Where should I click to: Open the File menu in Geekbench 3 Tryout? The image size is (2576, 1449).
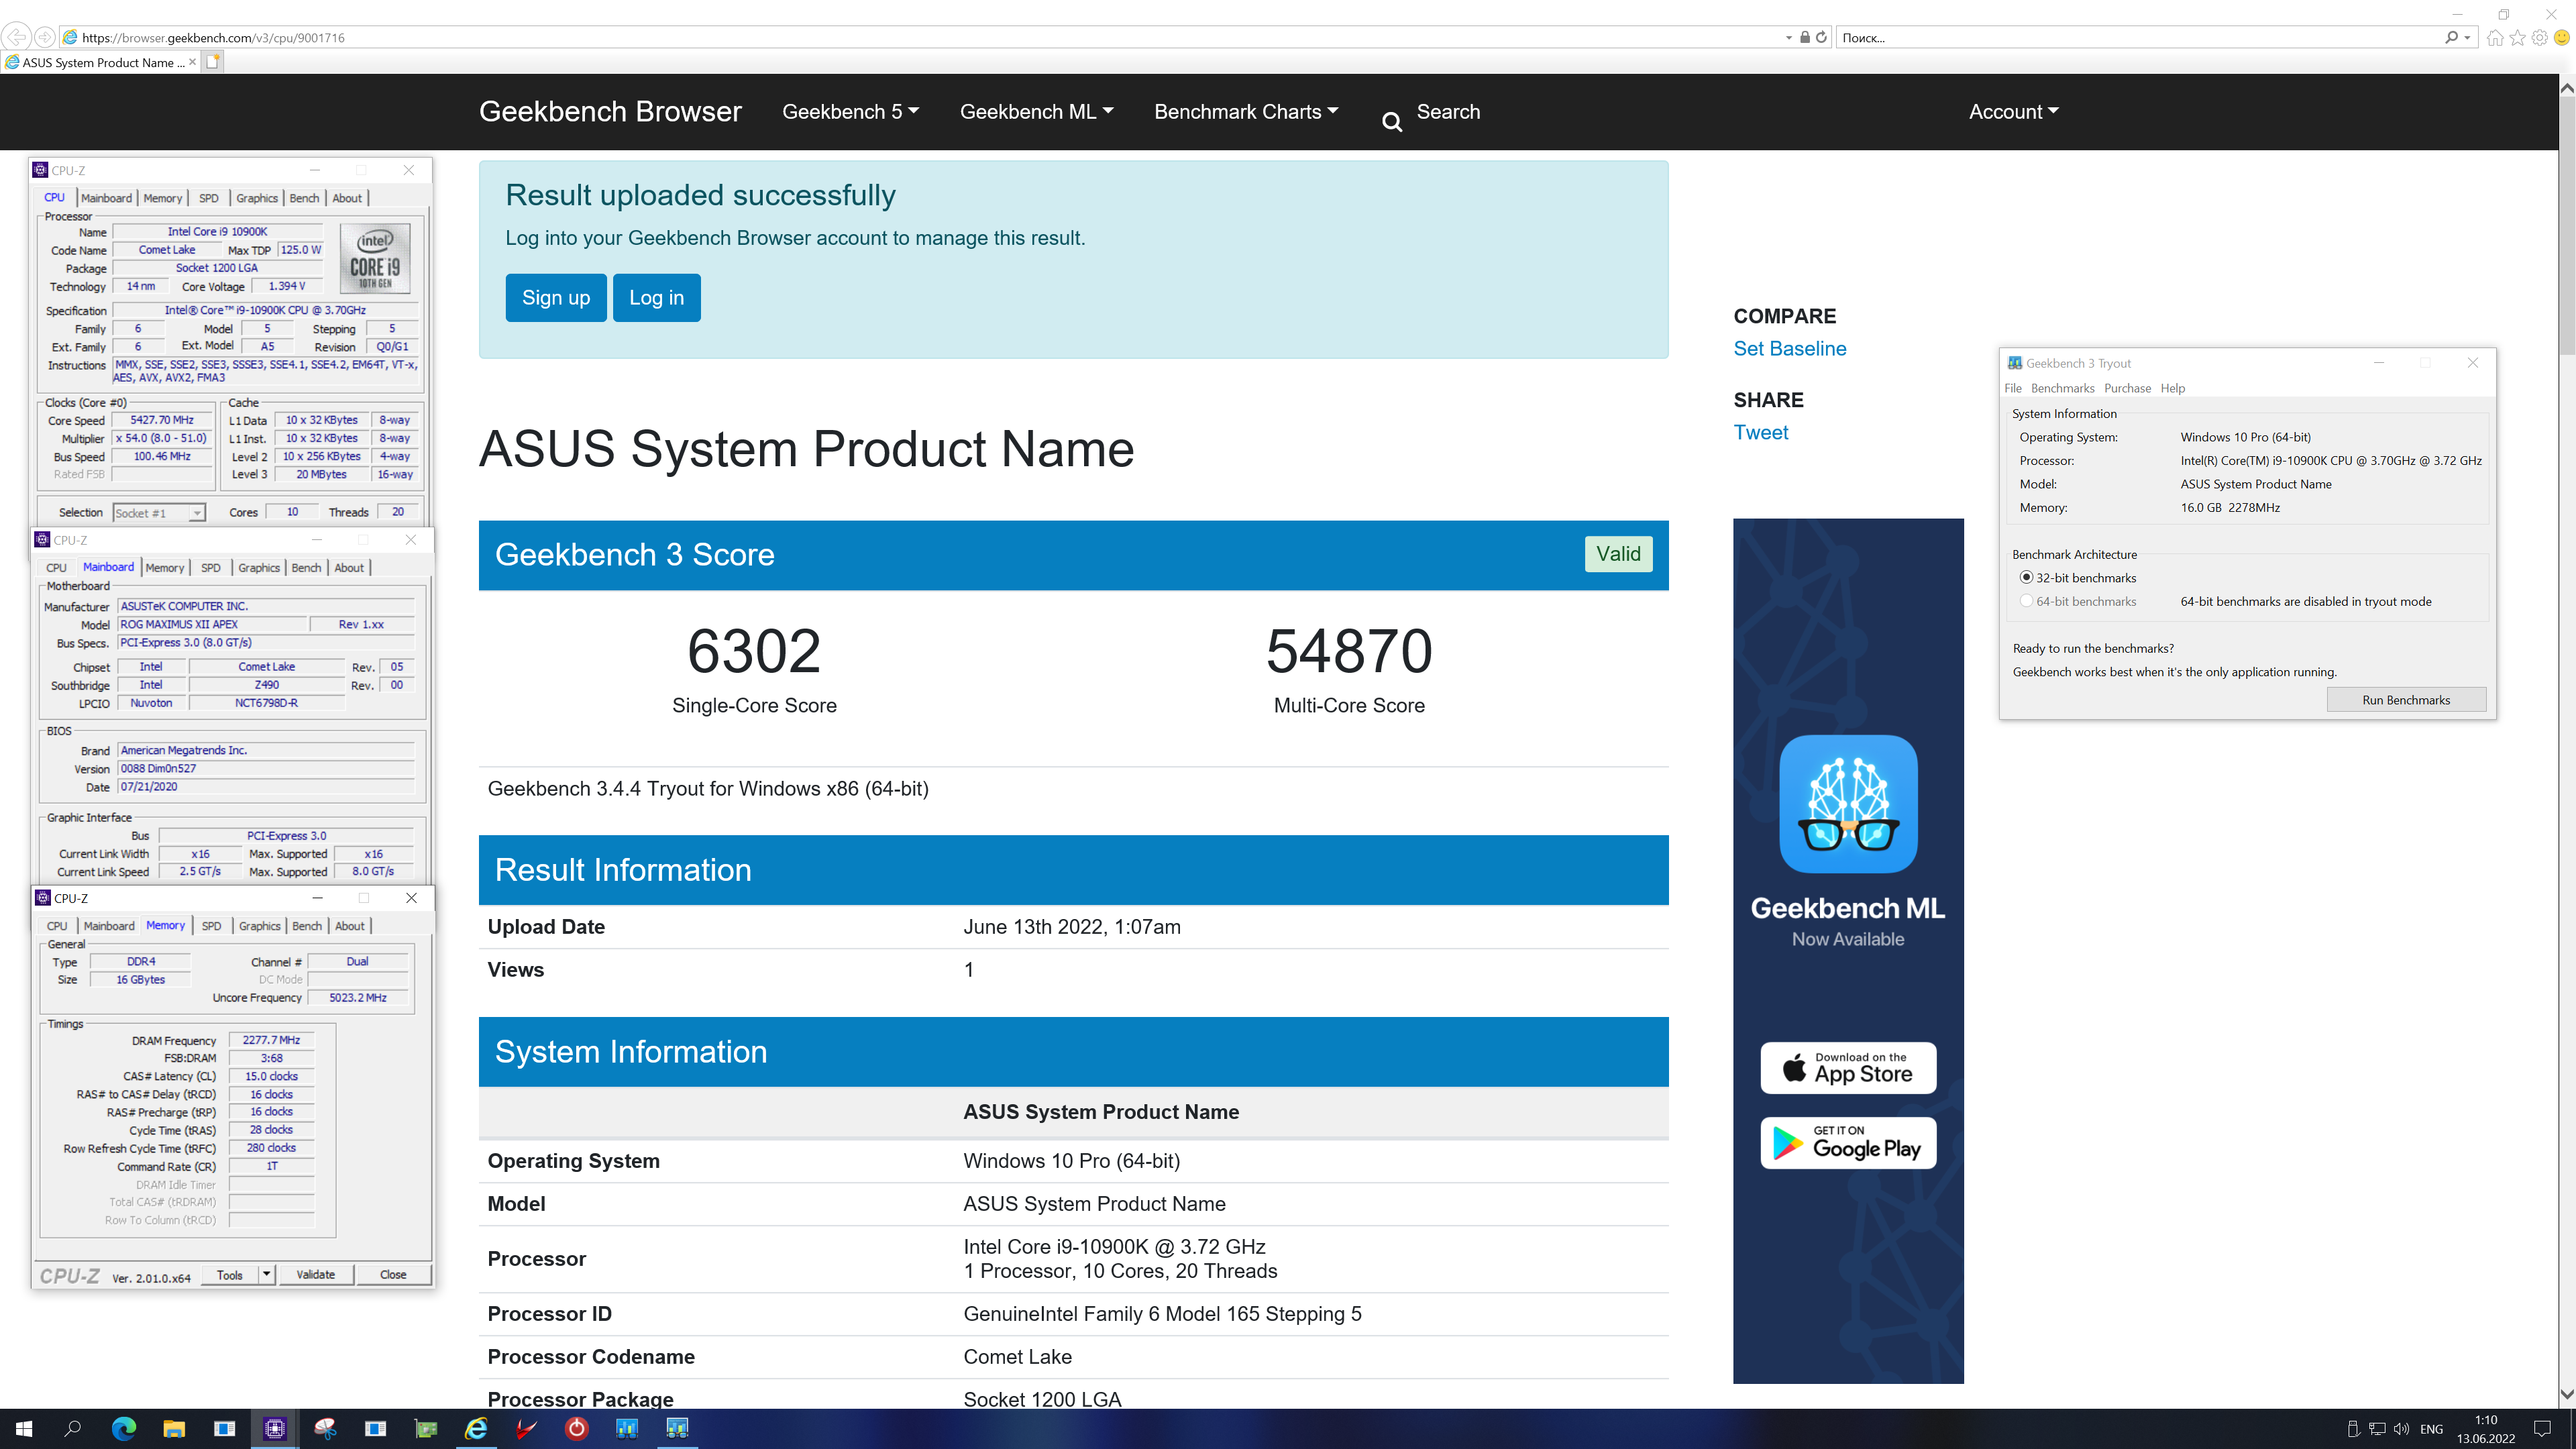click(x=2013, y=388)
